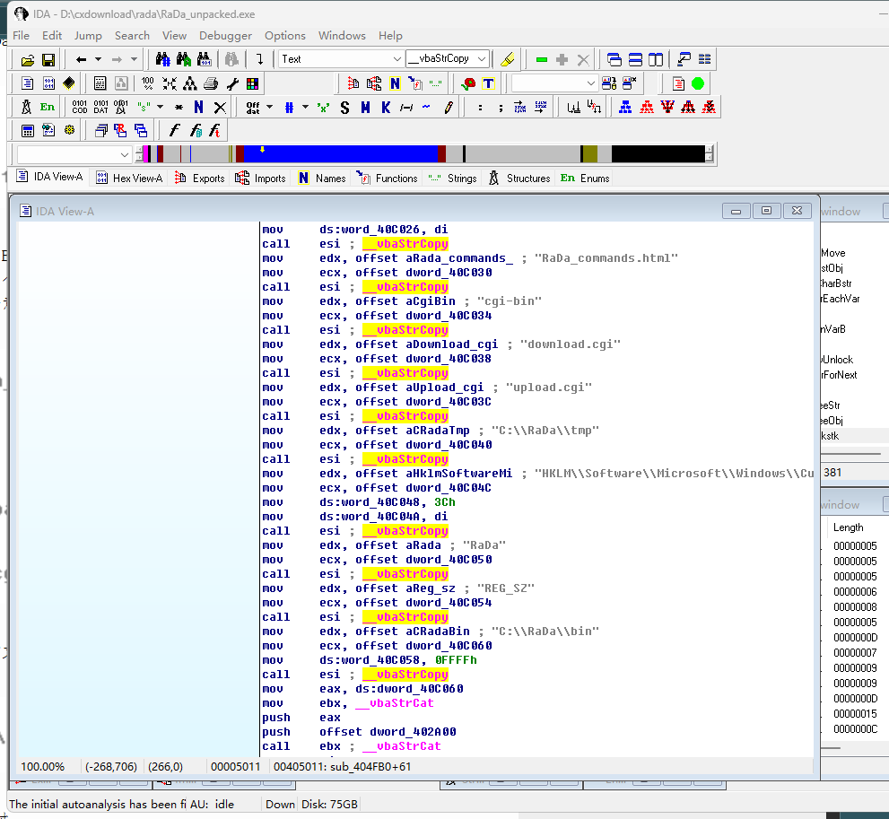Open the forward-arrow history dropdown
This screenshot has height=819, width=889.
[134, 59]
